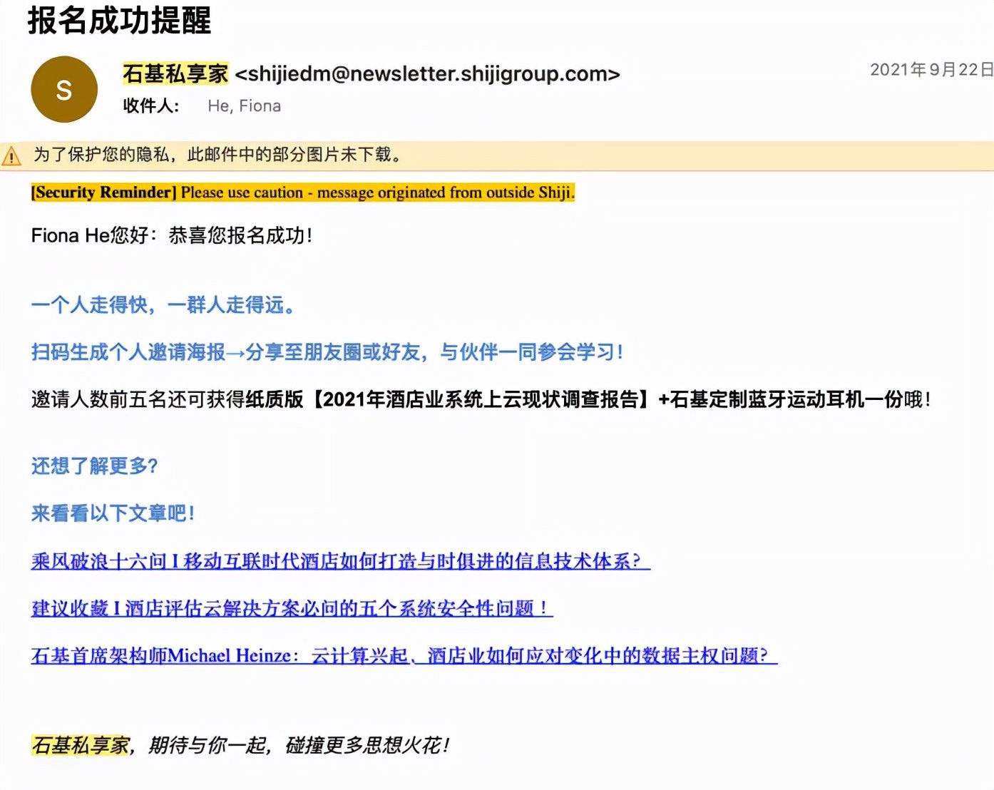Click the Security Reminder banner text
This screenshot has width=994, height=790.
pyautogui.click(x=302, y=193)
